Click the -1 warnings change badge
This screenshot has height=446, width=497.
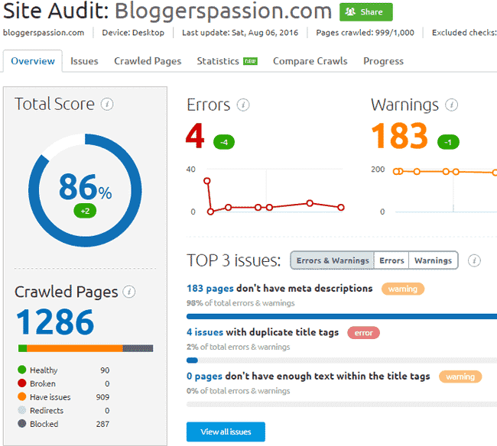[x=448, y=142]
